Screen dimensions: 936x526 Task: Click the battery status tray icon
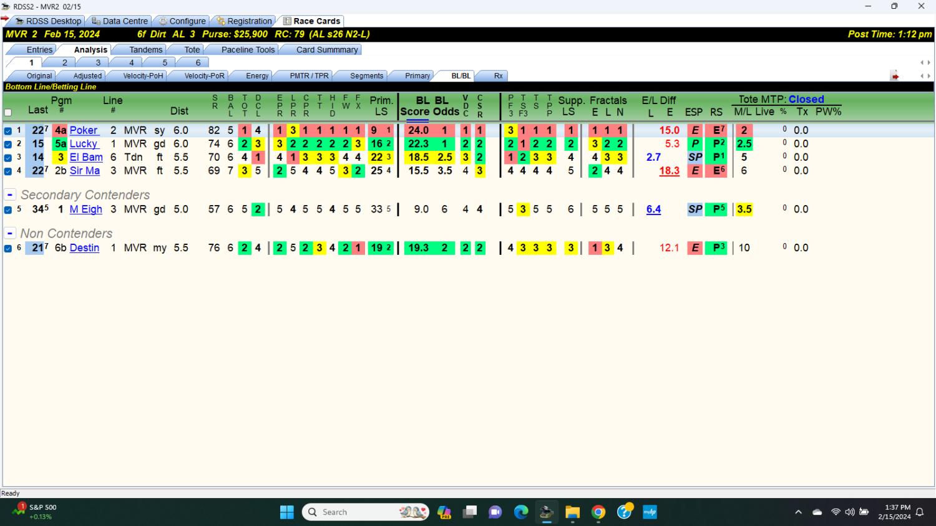coord(864,512)
